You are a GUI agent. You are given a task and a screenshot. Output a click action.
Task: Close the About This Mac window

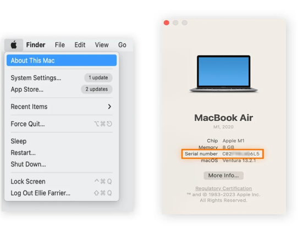point(167,23)
